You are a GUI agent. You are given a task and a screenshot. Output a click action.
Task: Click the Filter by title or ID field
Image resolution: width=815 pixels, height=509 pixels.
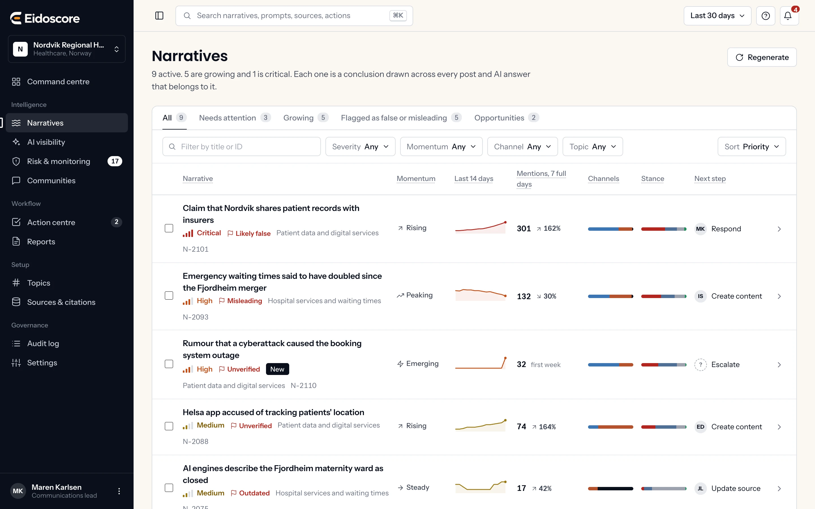coord(241,146)
